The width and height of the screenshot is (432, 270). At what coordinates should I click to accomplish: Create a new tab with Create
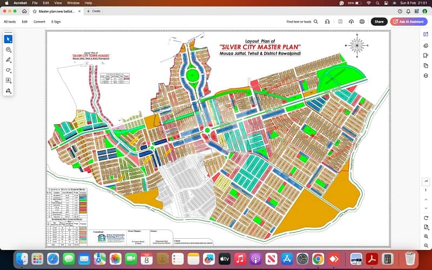[x=93, y=11]
